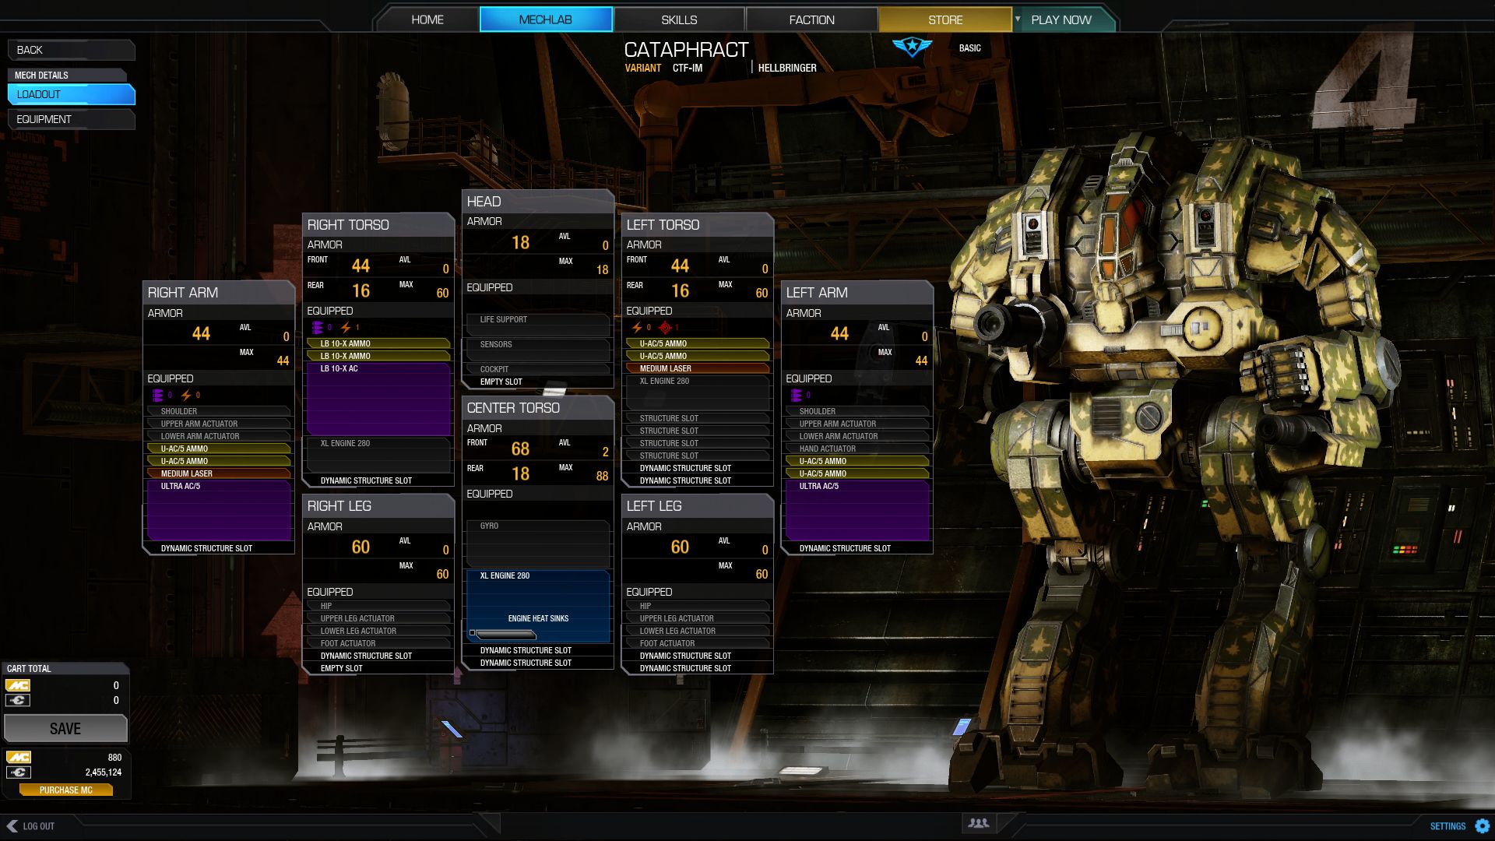Click Right Arm ballistic hardpoint icon
The image size is (1495, 841).
158,396
